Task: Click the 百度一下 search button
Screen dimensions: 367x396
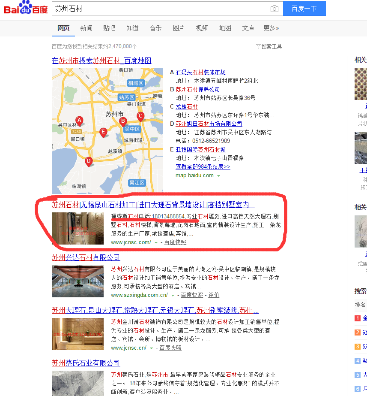Action: point(304,9)
